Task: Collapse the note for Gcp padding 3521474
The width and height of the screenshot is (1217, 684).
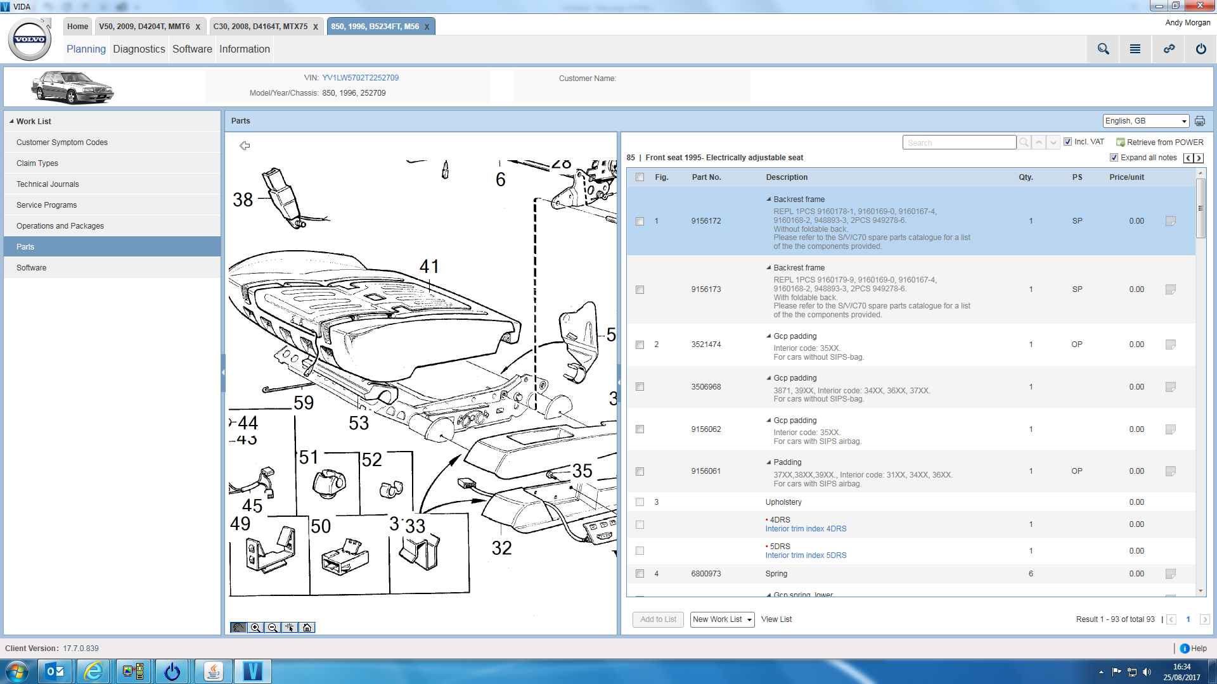Action: pos(769,336)
